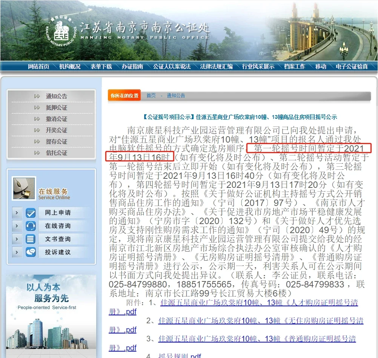The width and height of the screenshot is (378, 358).
Task: Open the 网上申请 checklist icon
Action: [31, 213]
